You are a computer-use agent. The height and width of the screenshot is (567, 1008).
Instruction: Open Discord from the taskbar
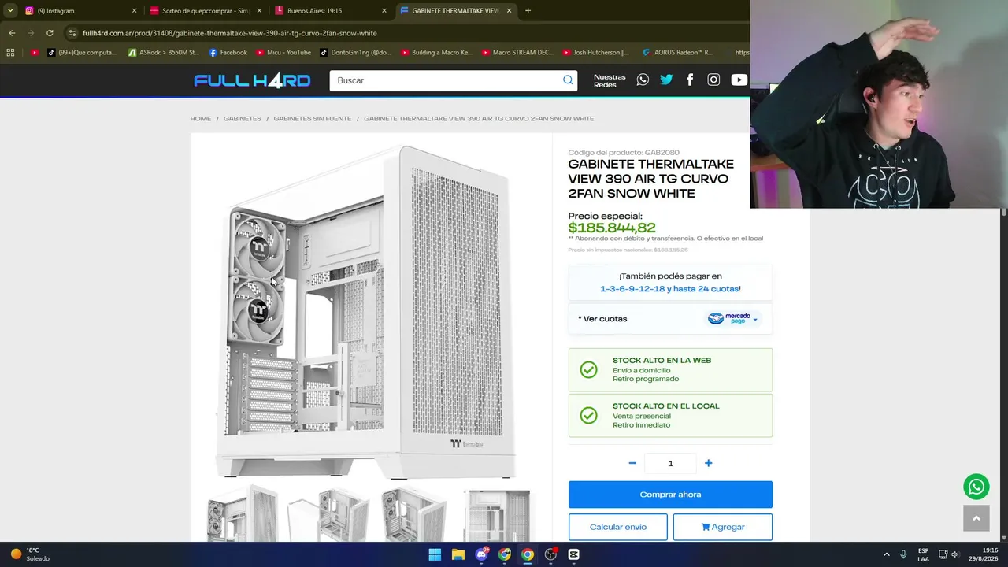[481, 554]
